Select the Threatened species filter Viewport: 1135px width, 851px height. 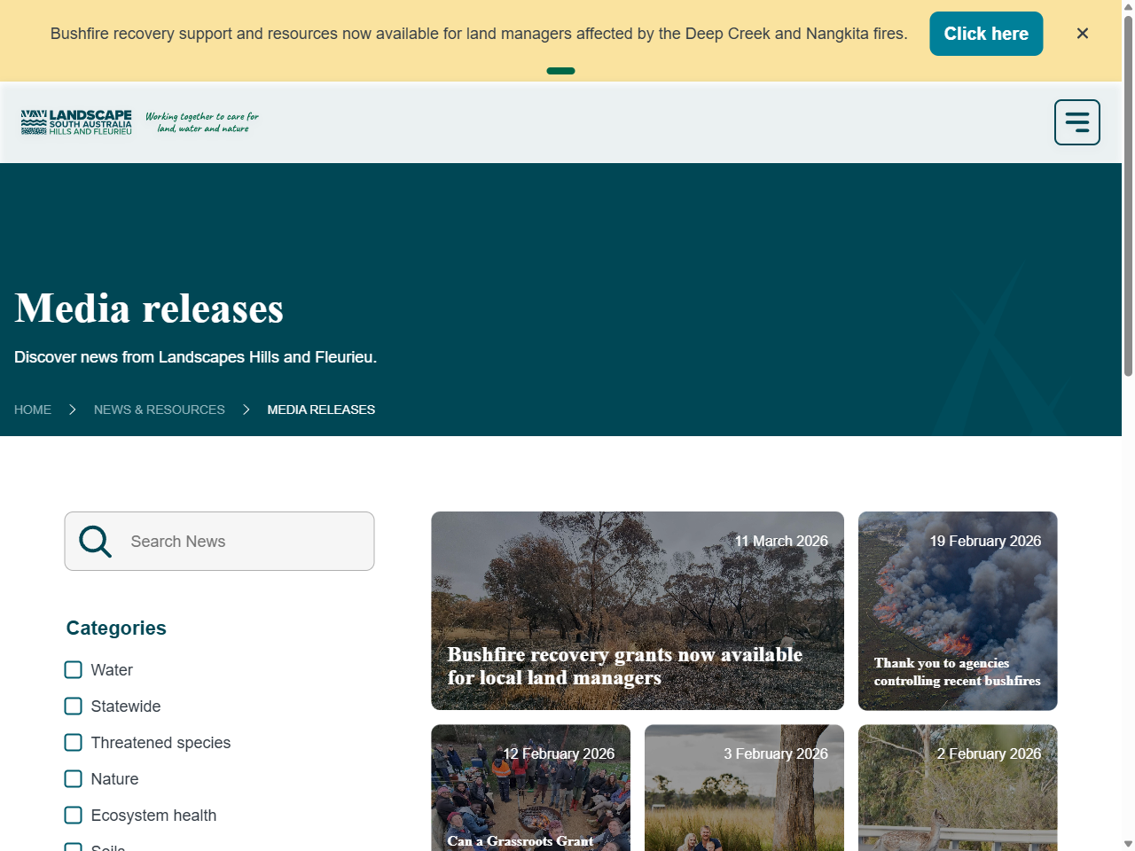73,742
